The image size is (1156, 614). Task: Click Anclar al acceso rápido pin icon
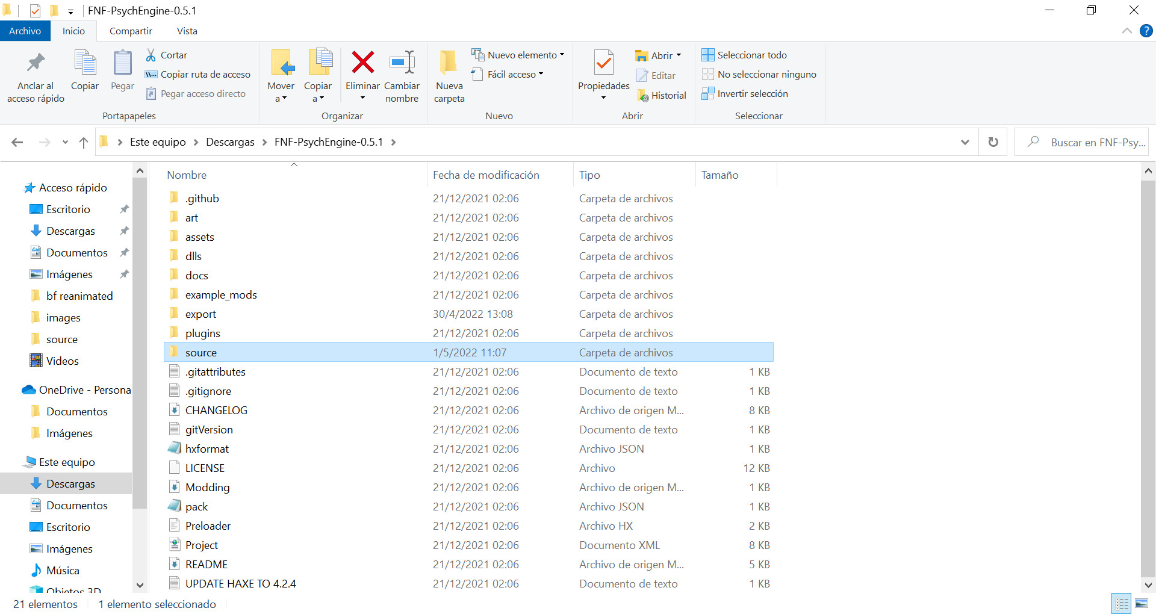click(x=36, y=63)
